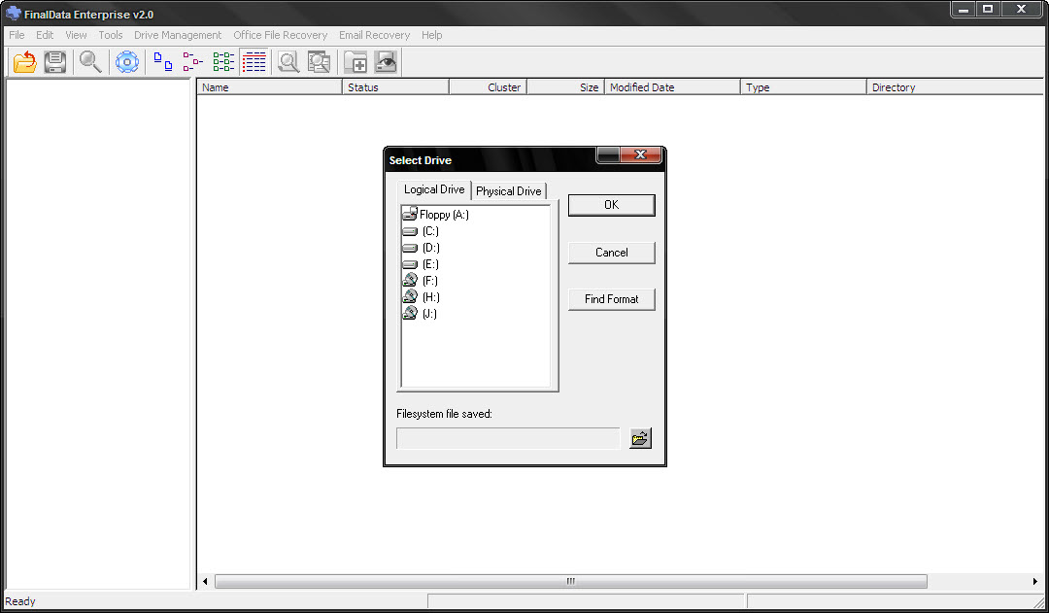Click the horizontal scrollbar thumb
The width and height of the screenshot is (1049, 613).
tap(571, 582)
